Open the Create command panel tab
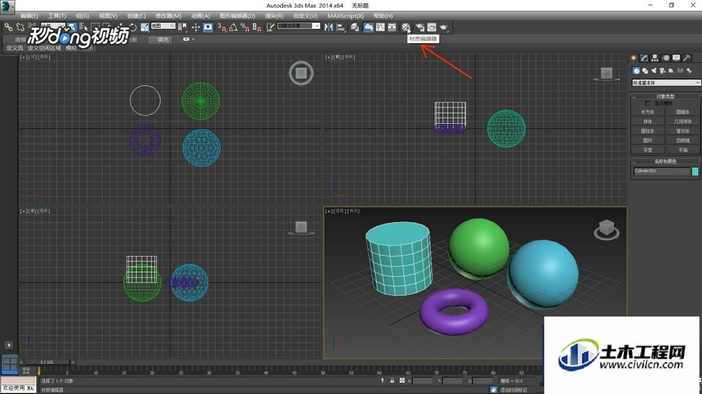 click(634, 58)
